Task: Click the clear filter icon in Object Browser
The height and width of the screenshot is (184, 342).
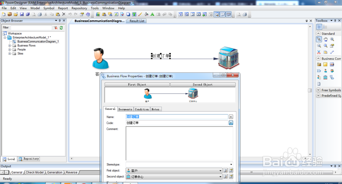Action: pyautogui.click(x=56, y=28)
